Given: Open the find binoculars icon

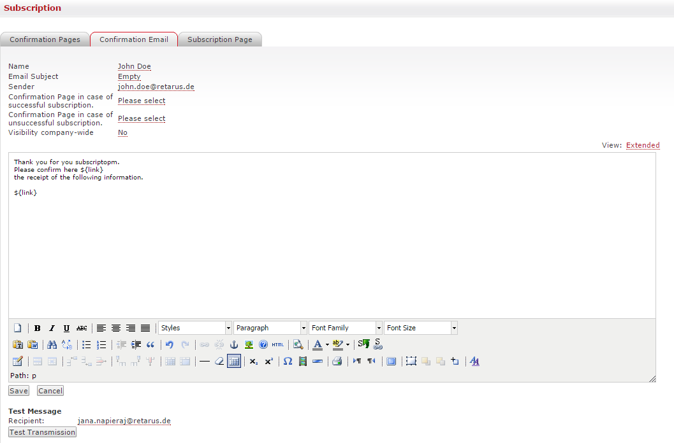Looking at the screenshot, I should point(52,345).
